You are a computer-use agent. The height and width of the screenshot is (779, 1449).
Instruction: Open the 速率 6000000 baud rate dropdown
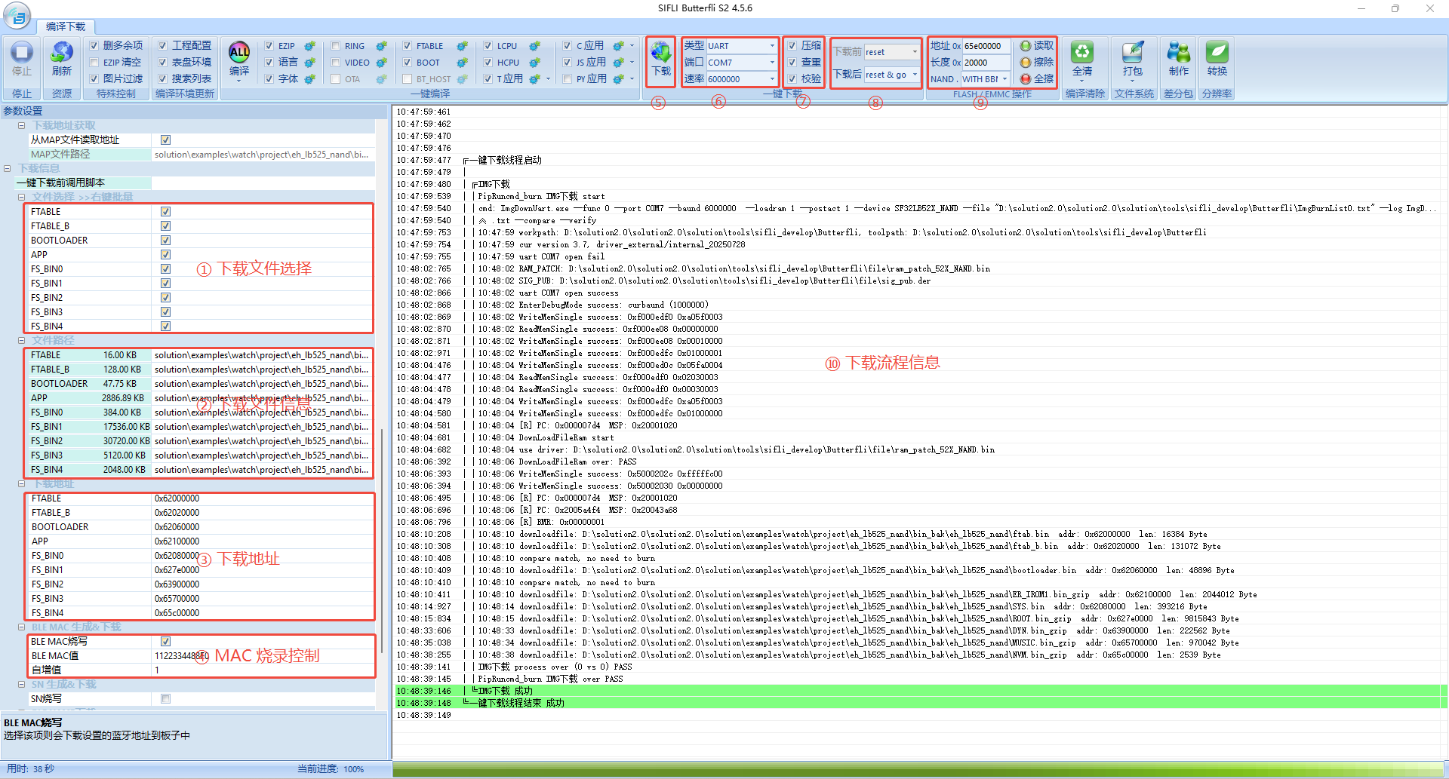(x=771, y=79)
